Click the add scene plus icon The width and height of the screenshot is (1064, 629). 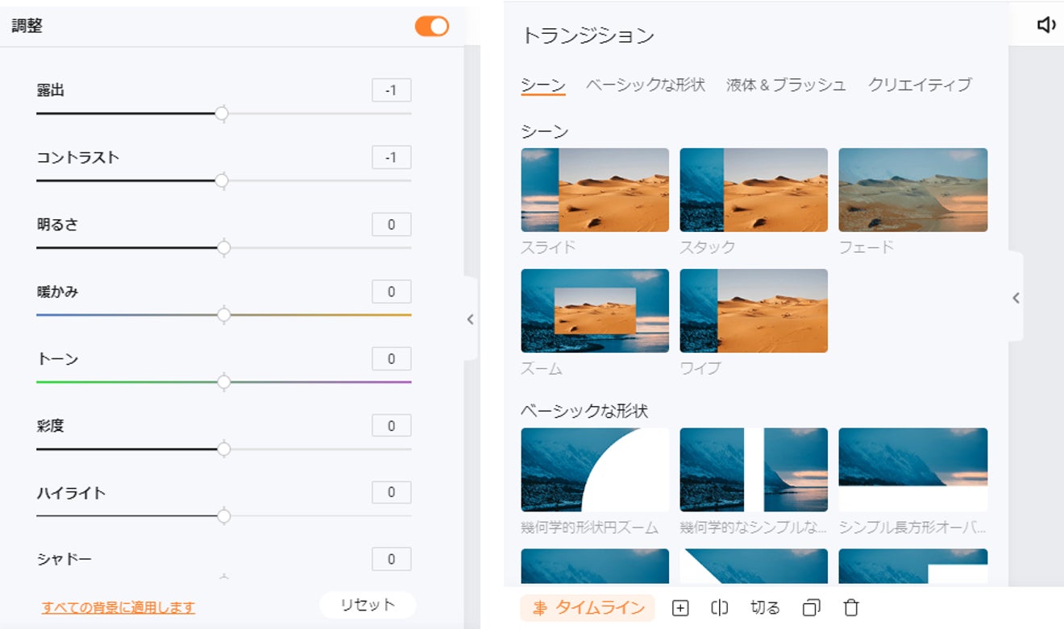(680, 608)
